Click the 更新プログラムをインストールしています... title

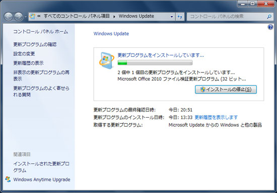(161, 55)
